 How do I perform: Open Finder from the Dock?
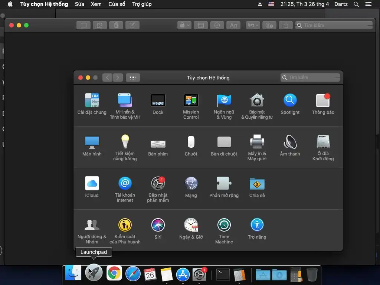pos(73,273)
